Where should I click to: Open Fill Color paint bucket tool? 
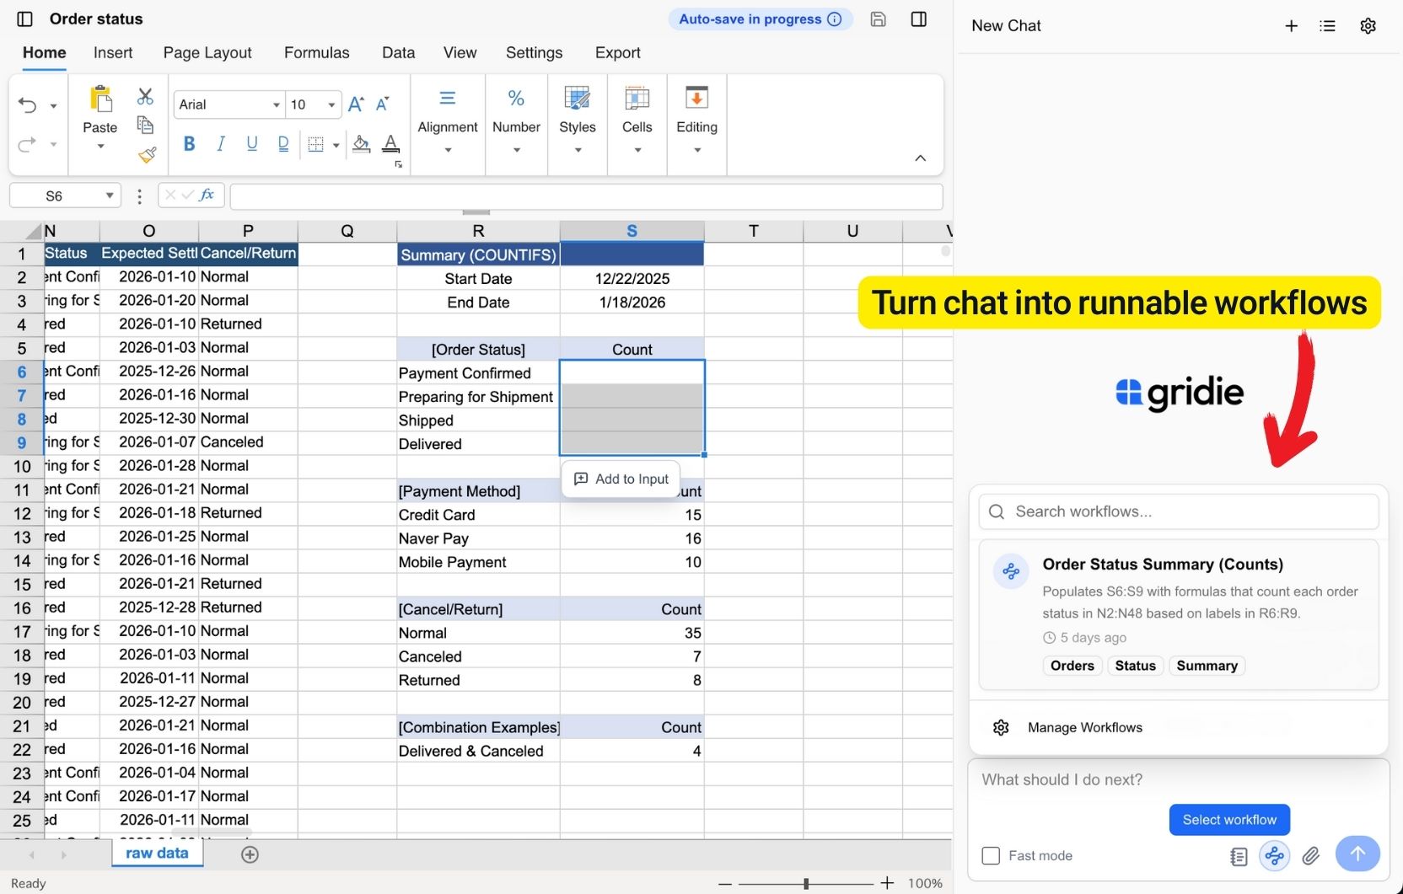click(361, 144)
